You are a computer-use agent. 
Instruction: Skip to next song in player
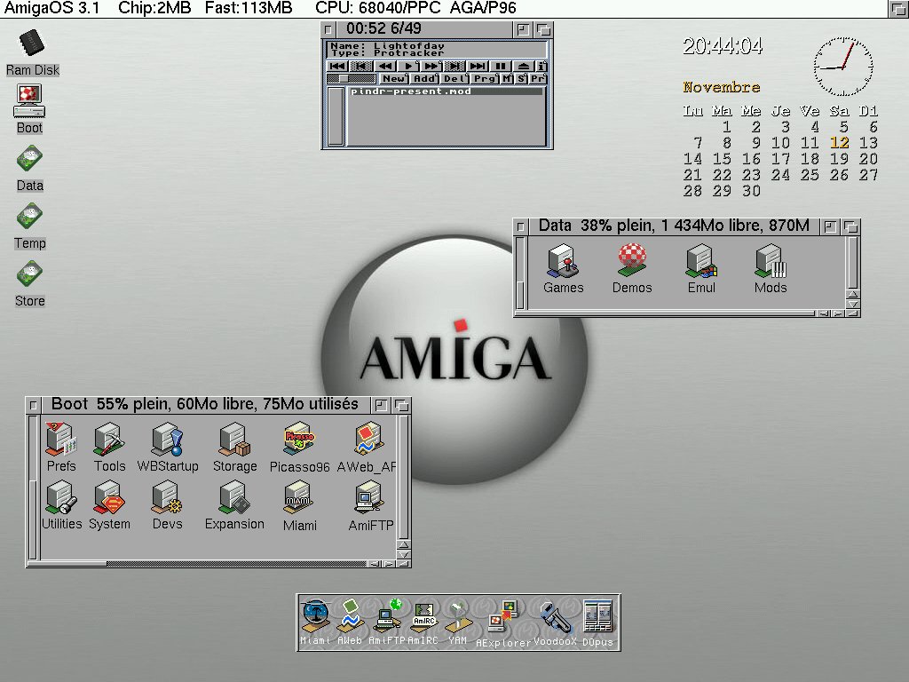454,66
